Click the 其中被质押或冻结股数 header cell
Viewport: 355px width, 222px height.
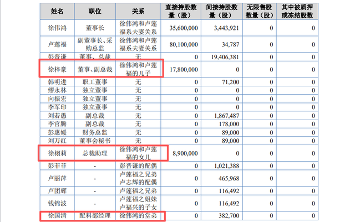[297, 11]
